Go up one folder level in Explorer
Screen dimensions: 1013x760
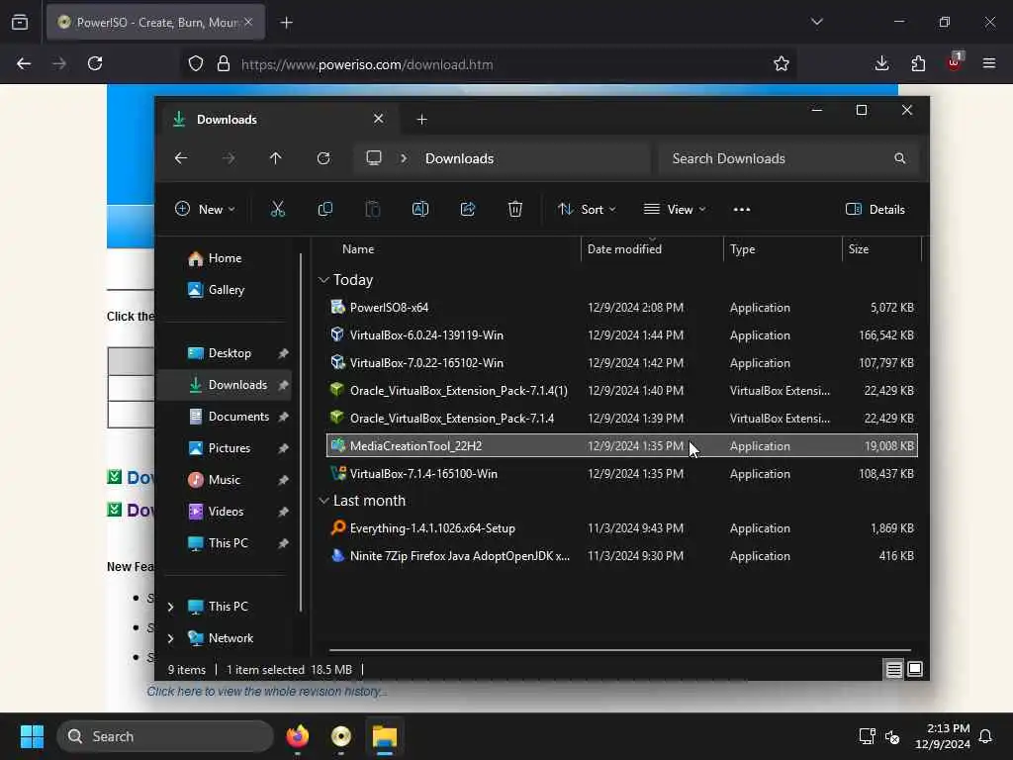pyautogui.click(x=276, y=158)
